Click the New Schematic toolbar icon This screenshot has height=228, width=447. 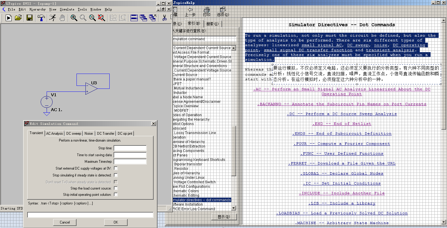[x=9, y=18]
